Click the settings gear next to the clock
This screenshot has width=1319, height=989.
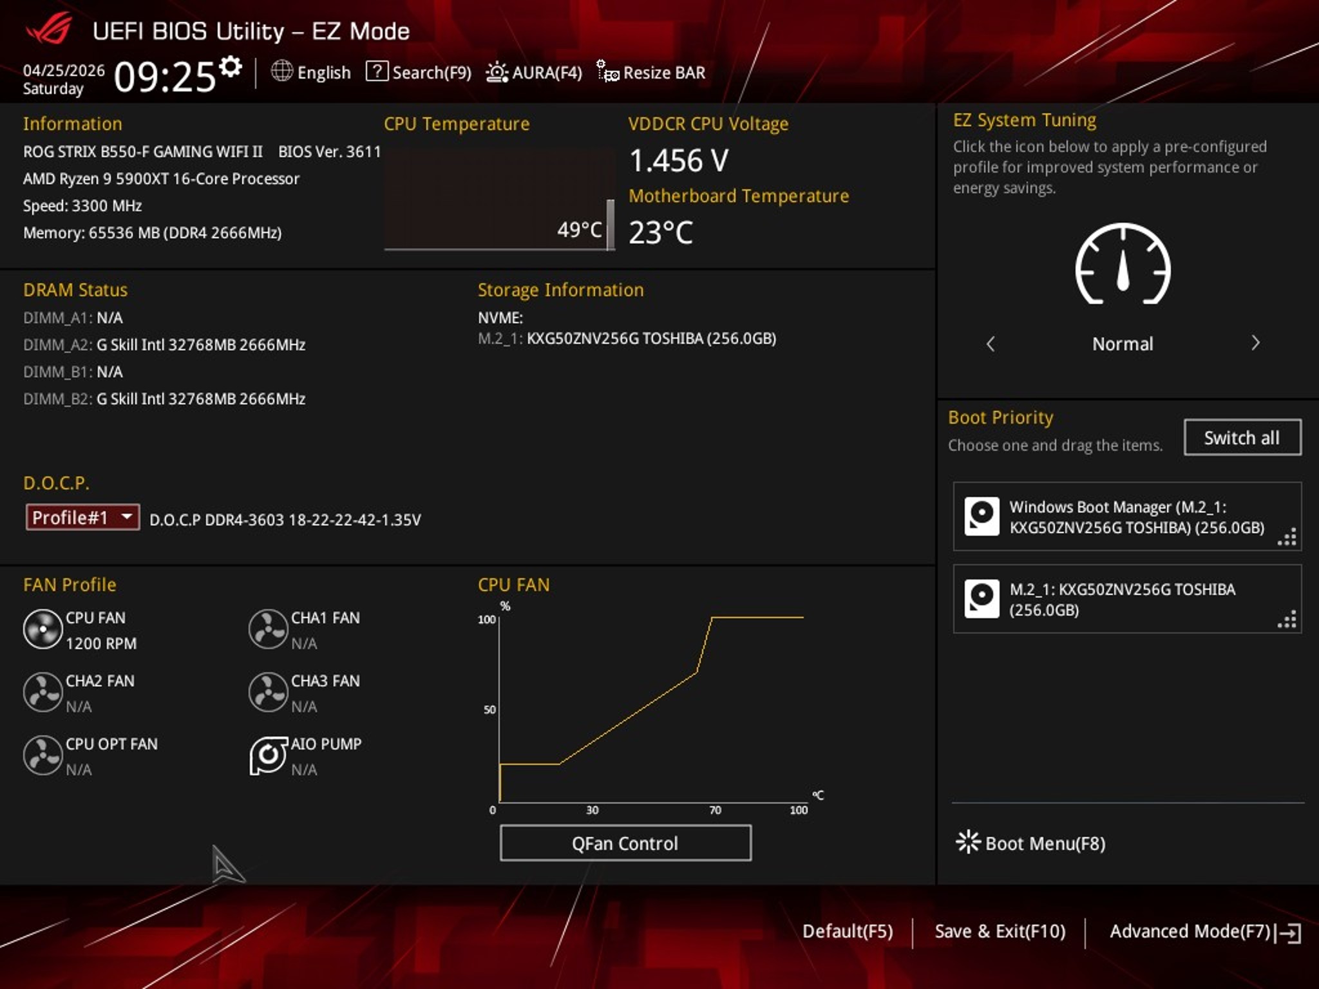point(230,66)
